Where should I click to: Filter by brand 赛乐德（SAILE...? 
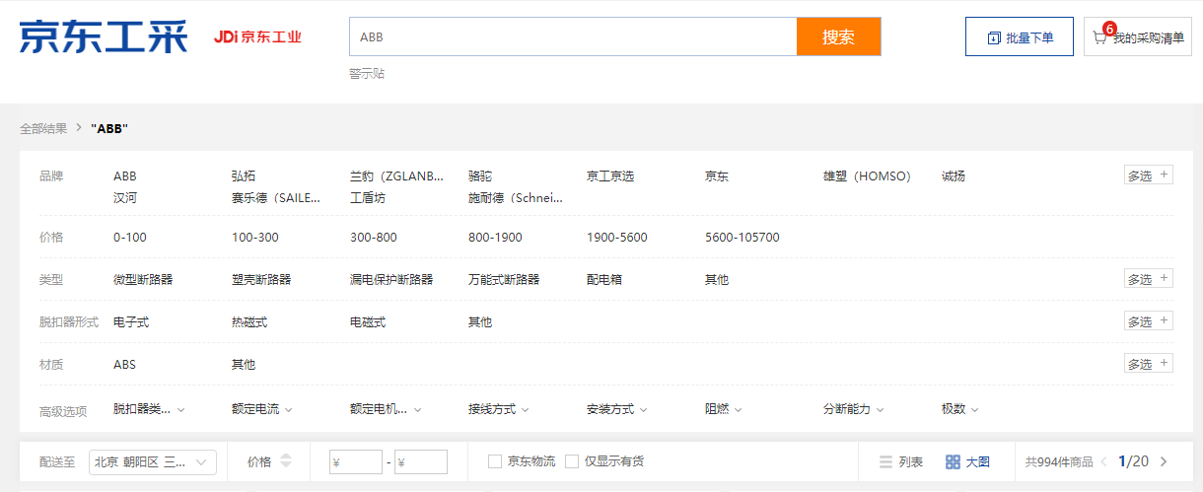[x=276, y=198]
